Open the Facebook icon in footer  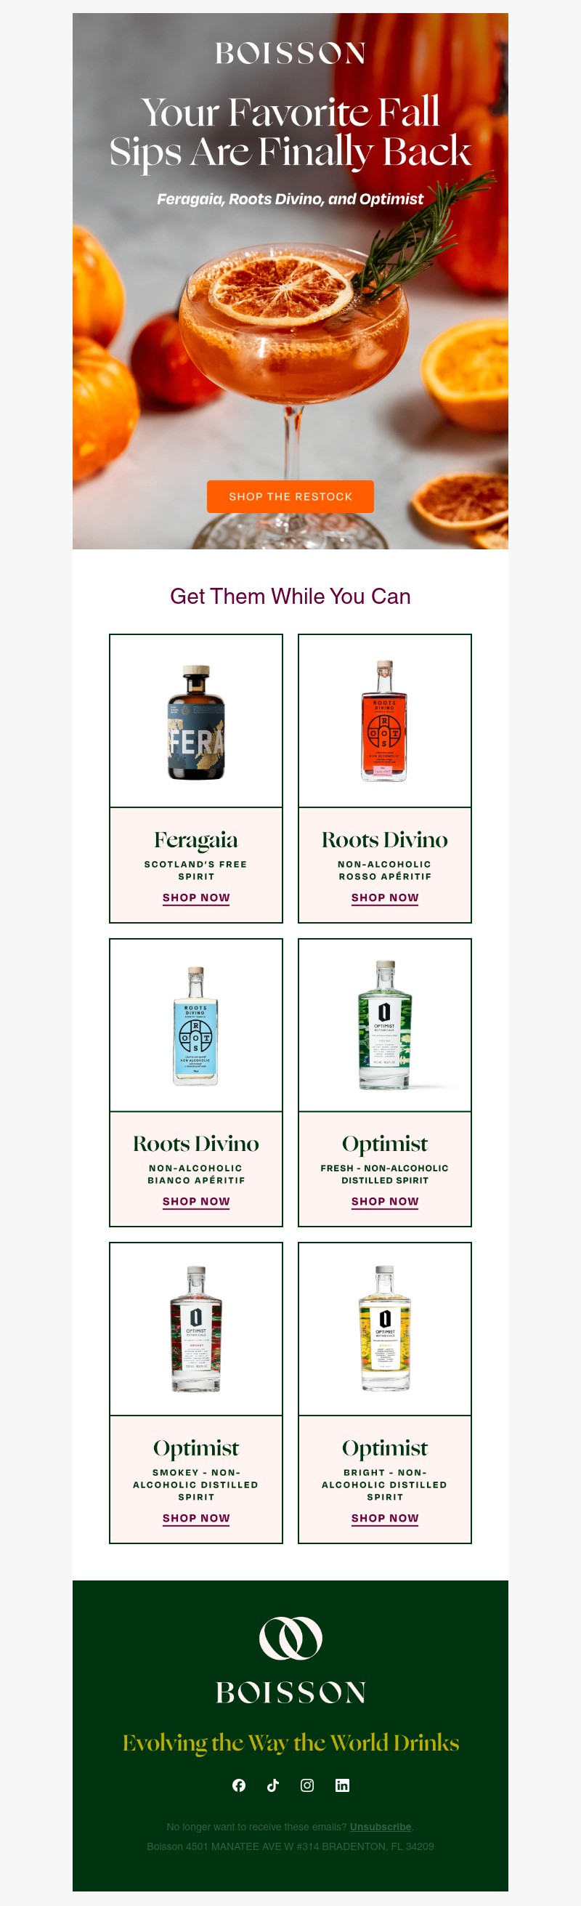pyautogui.click(x=239, y=1785)
